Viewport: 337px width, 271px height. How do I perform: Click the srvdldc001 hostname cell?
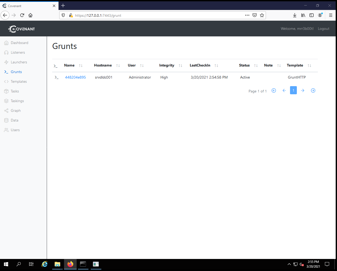coord(104,77)
